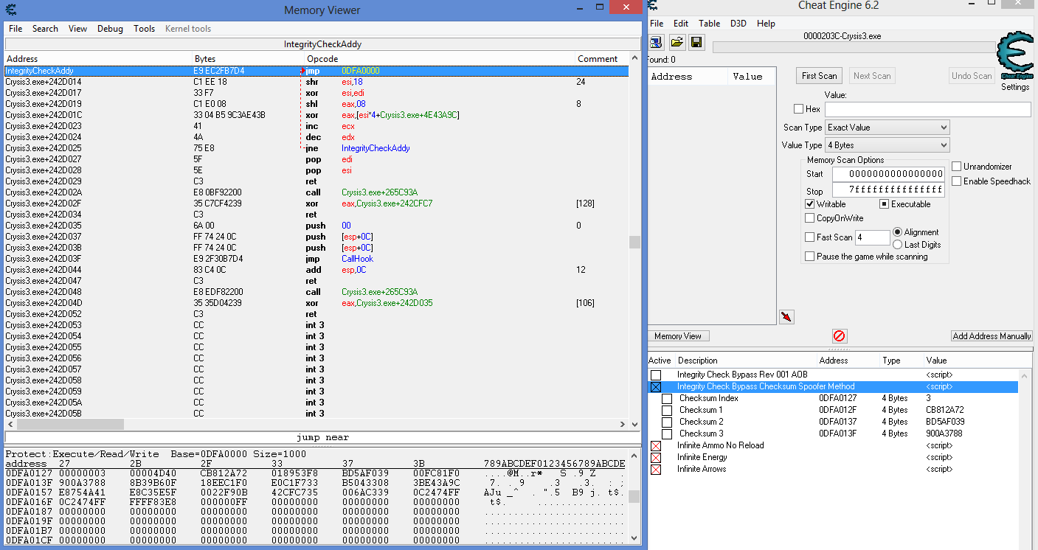
Task: Open the process list icon in Cheat Engine
Action: 656,42
